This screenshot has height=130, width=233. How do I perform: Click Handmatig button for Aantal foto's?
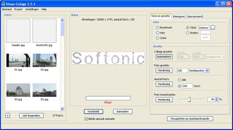coord(164,84)
